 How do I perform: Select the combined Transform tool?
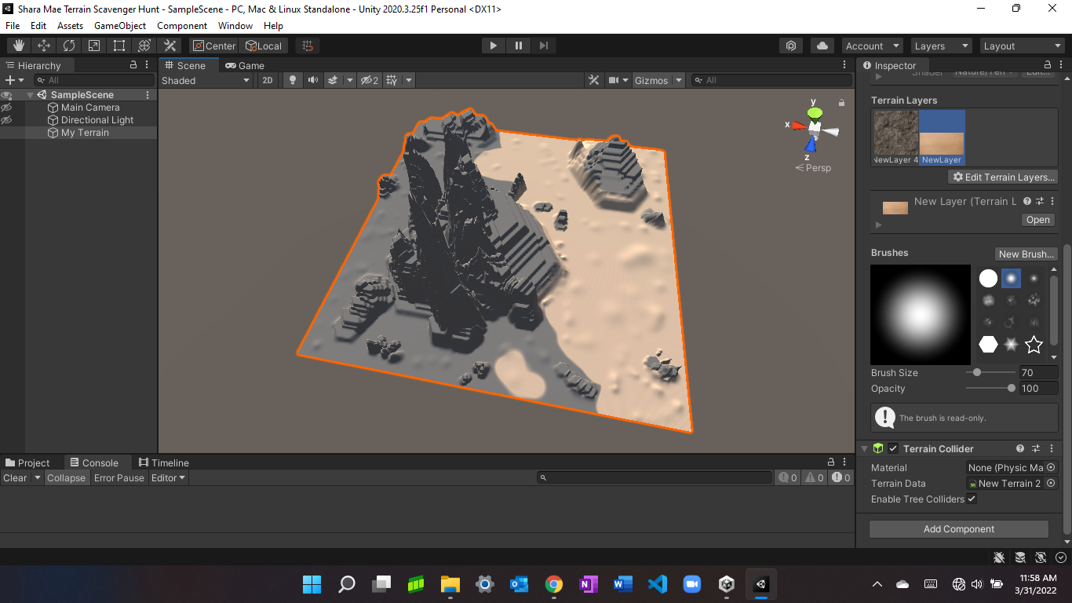pos(144,46)
